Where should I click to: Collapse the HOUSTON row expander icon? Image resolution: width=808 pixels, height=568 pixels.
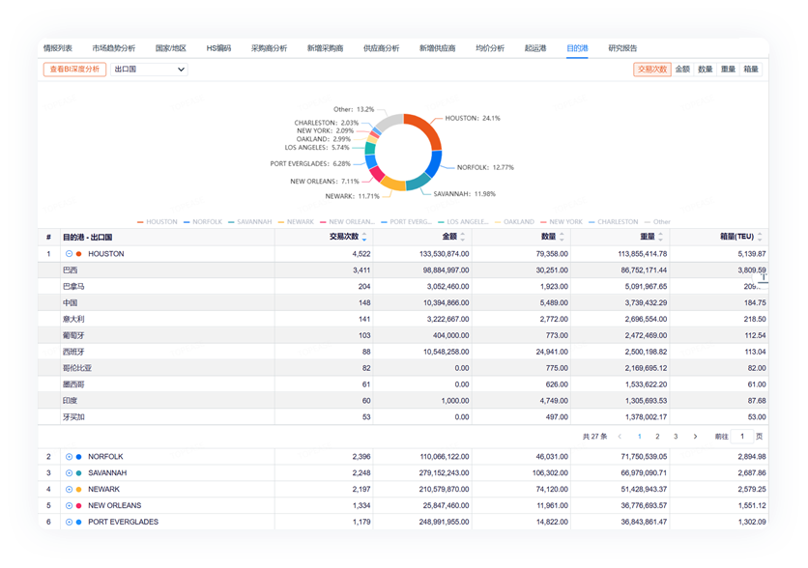pyautogui.click(x=69, y=254)
